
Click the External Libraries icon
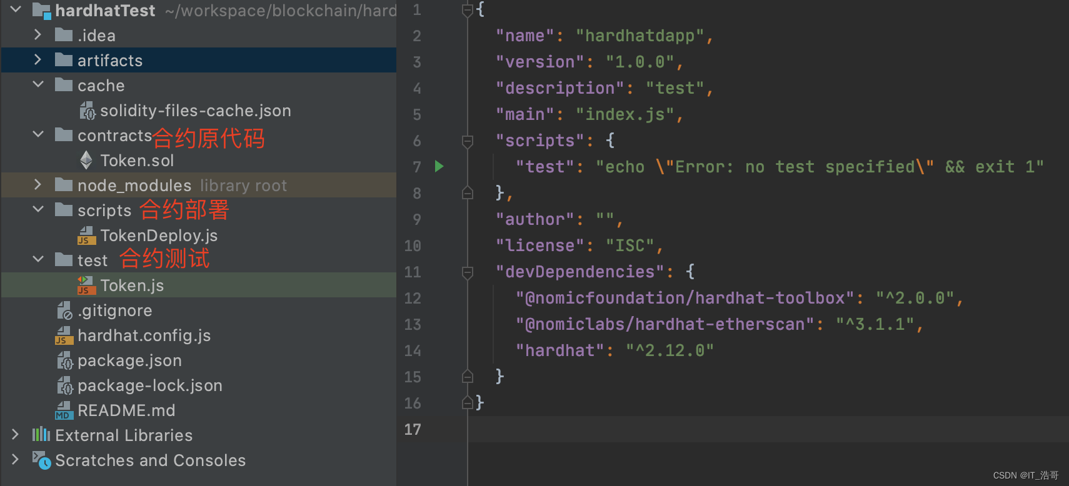pos(41,435)
